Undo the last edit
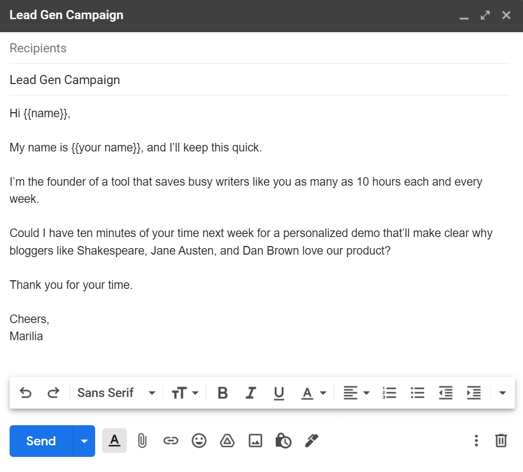This screenshot has width=523, height=472. click(26, 393)
